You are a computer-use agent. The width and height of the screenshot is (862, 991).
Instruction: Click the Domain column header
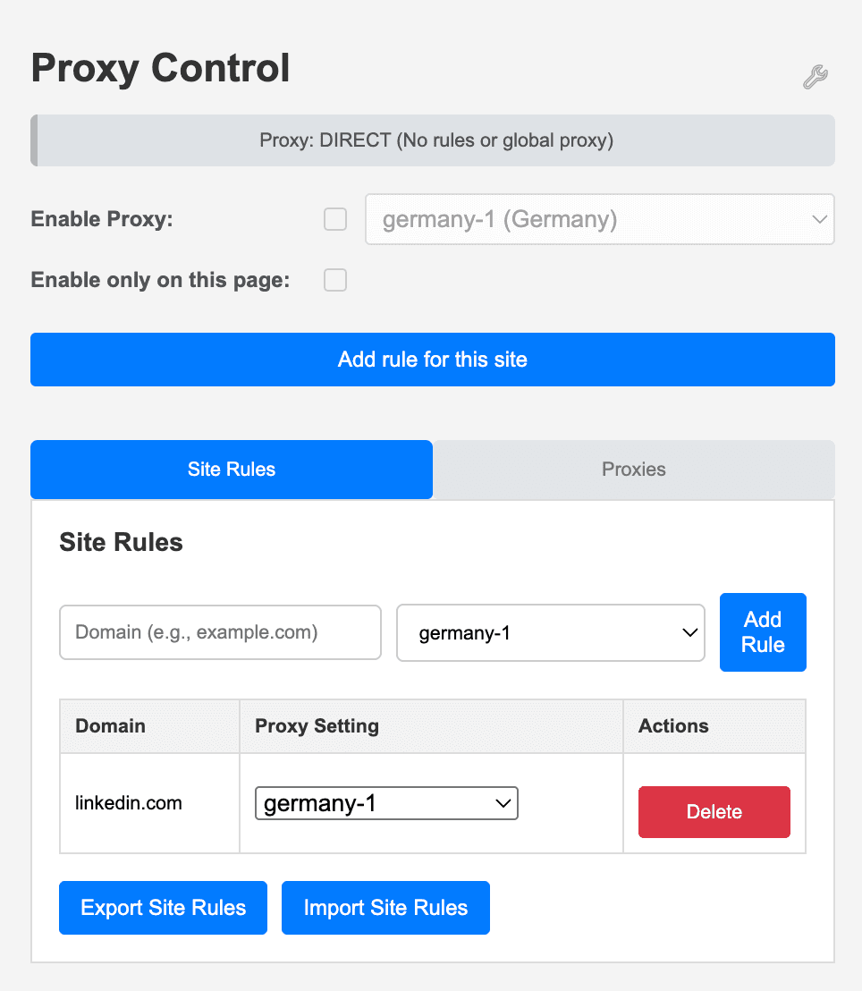pos(110,725)
